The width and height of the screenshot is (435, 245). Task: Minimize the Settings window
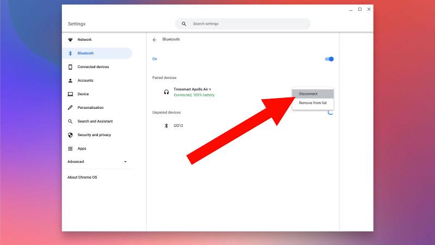tap(351, 9)
